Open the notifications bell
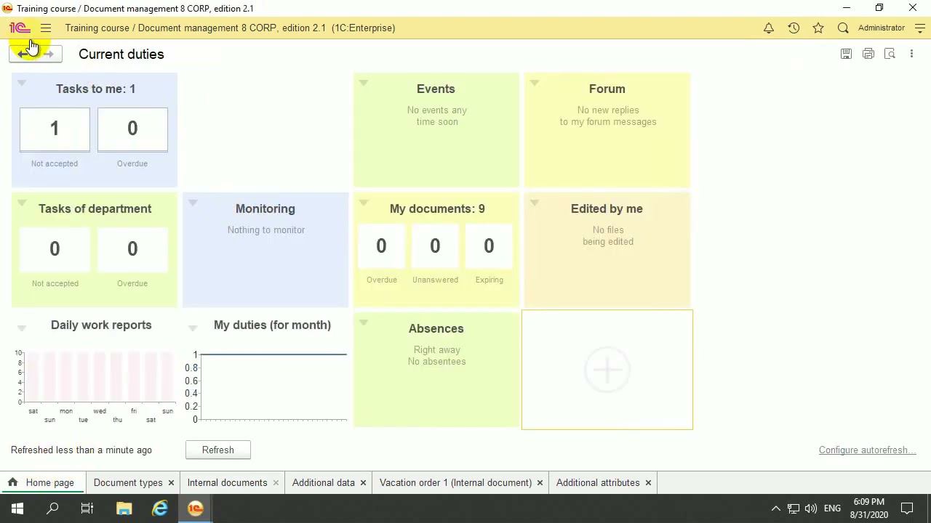 coord(769,28)
